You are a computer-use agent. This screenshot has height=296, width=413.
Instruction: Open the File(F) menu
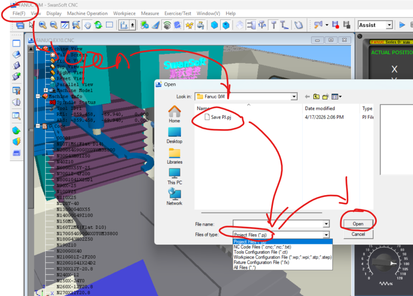[x=19, y=13]
